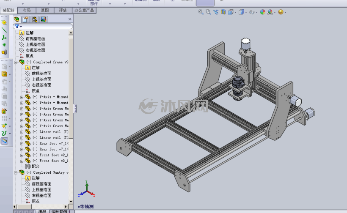This screenshot has width=347, height=213.
Task: Open ConfigurationManager tab icon
Action: [34, 19]
